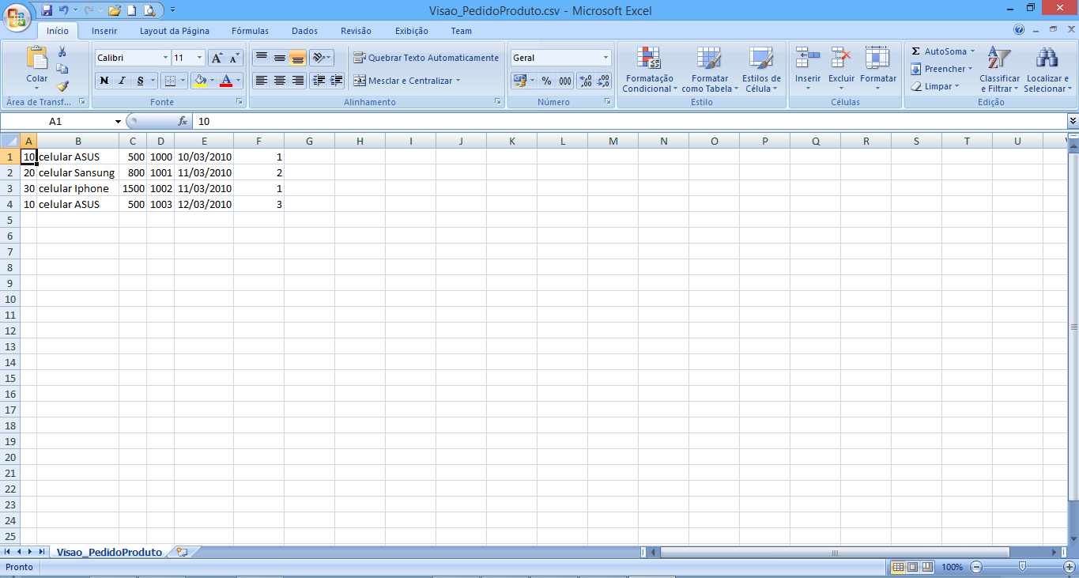Open the Limpar clear menu
Viewport: 1079px width, 578px height.
[934, 86]
